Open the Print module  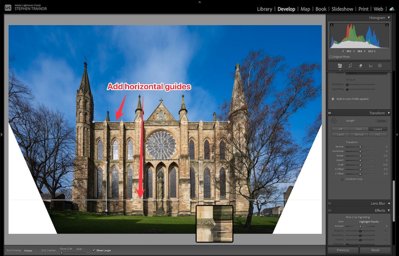[x=363, y=9]
